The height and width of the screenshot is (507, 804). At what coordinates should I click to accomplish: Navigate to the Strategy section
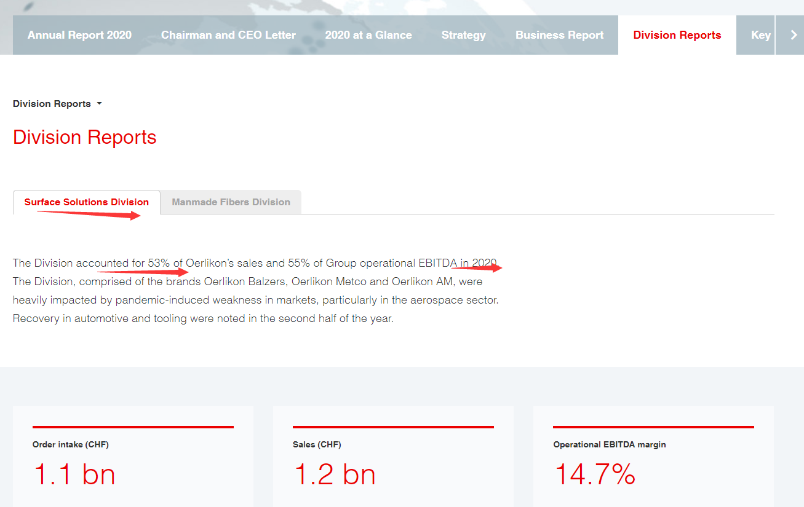pyautogui.click(x=463, y=35)
